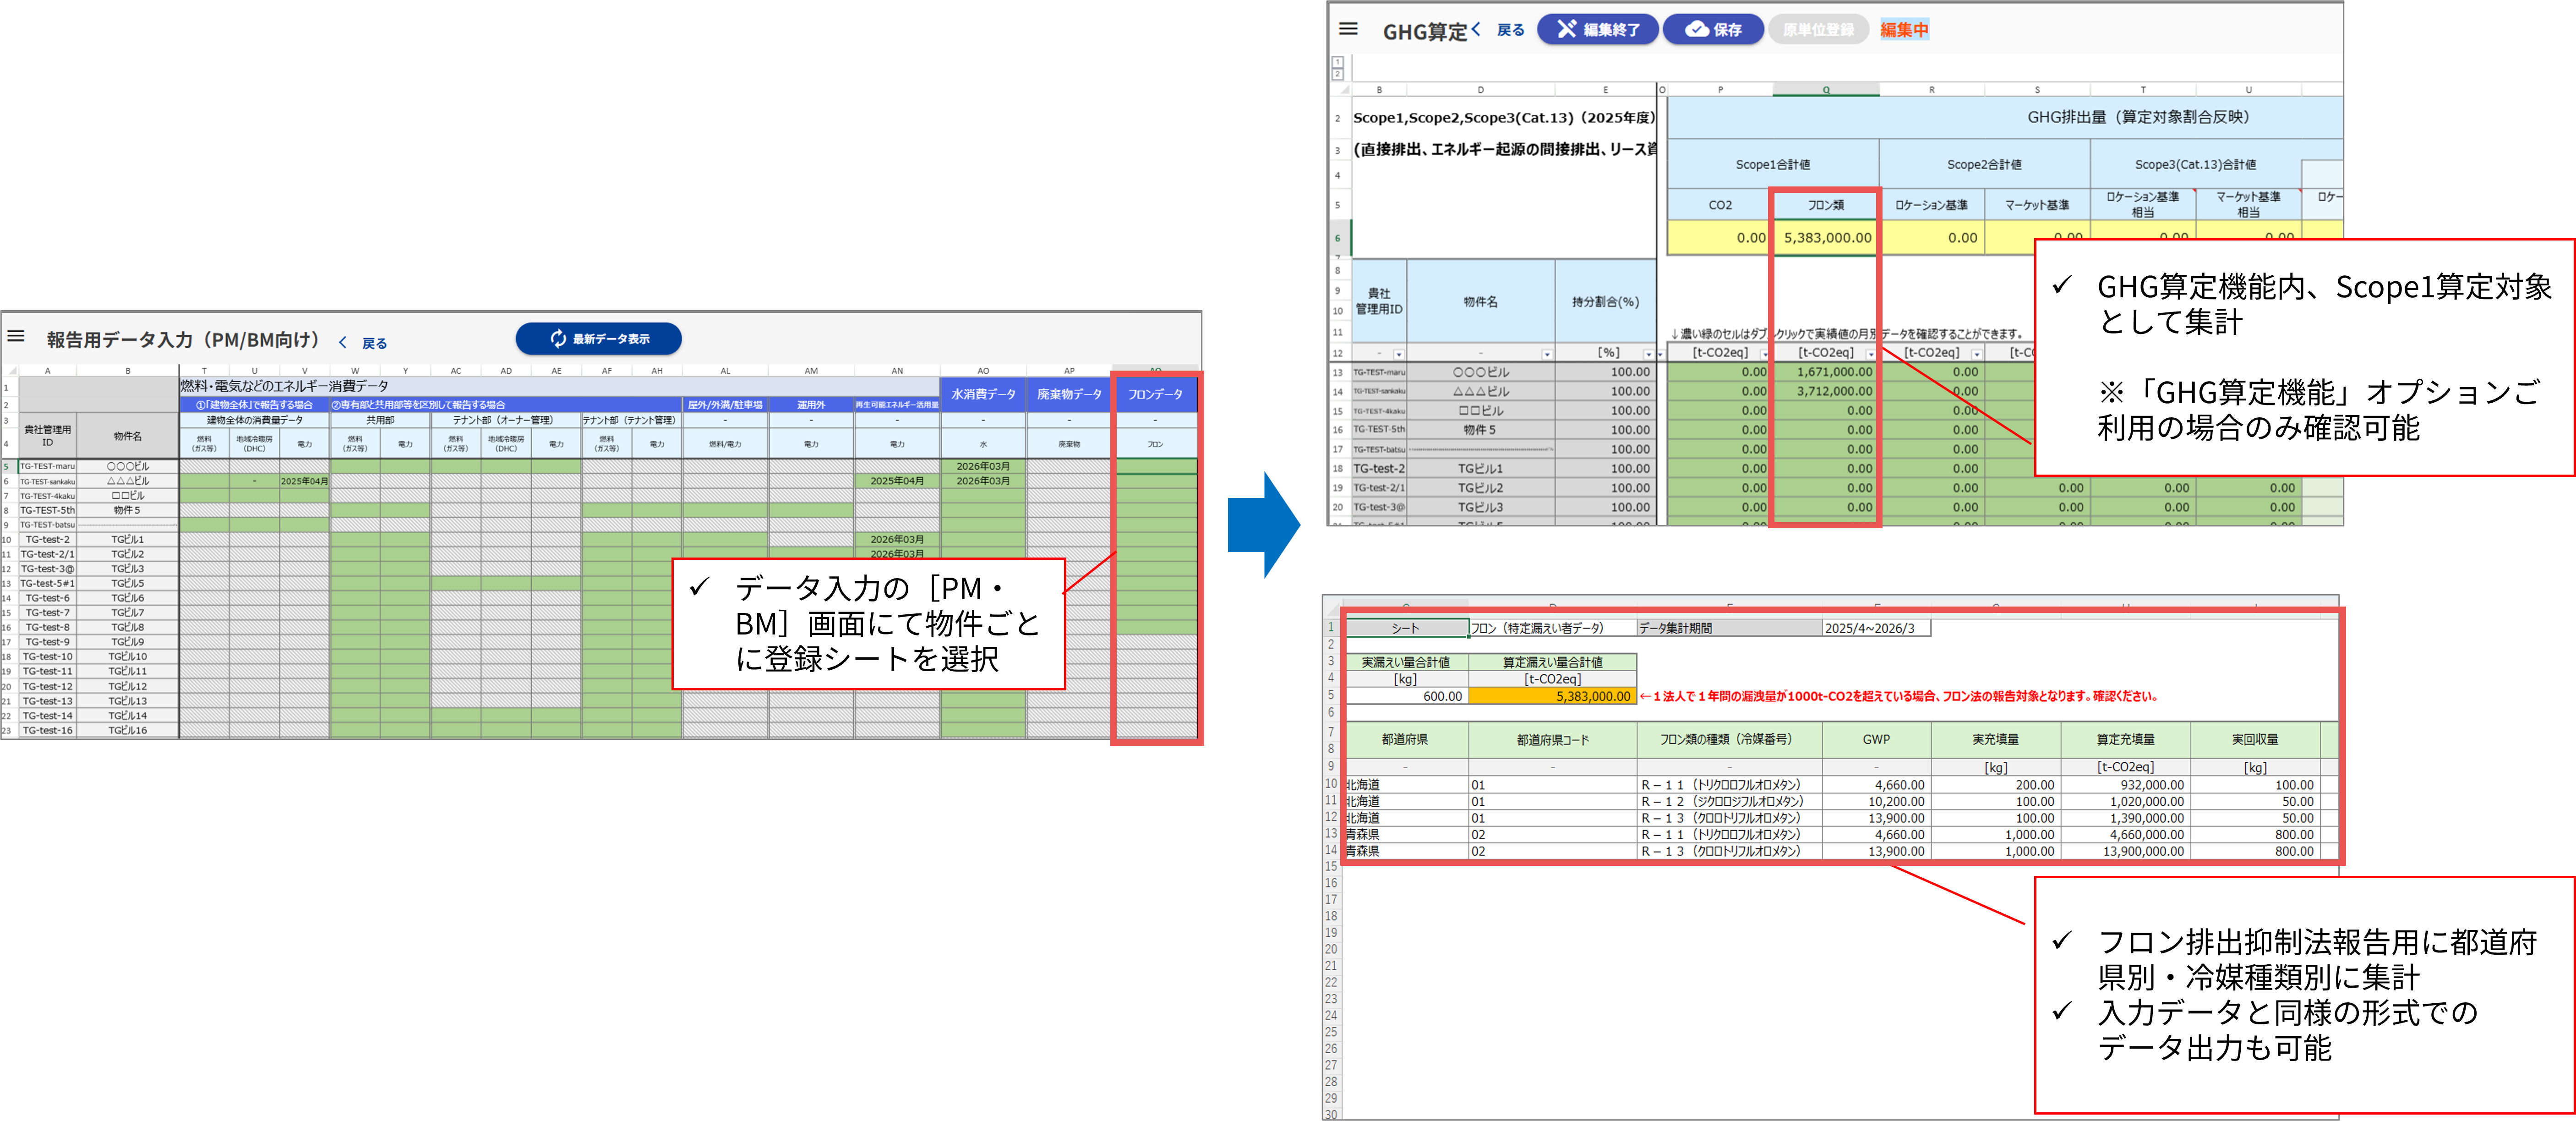Select the フロンデータ column header
2576x1121 pixels.
[1155, 394]
